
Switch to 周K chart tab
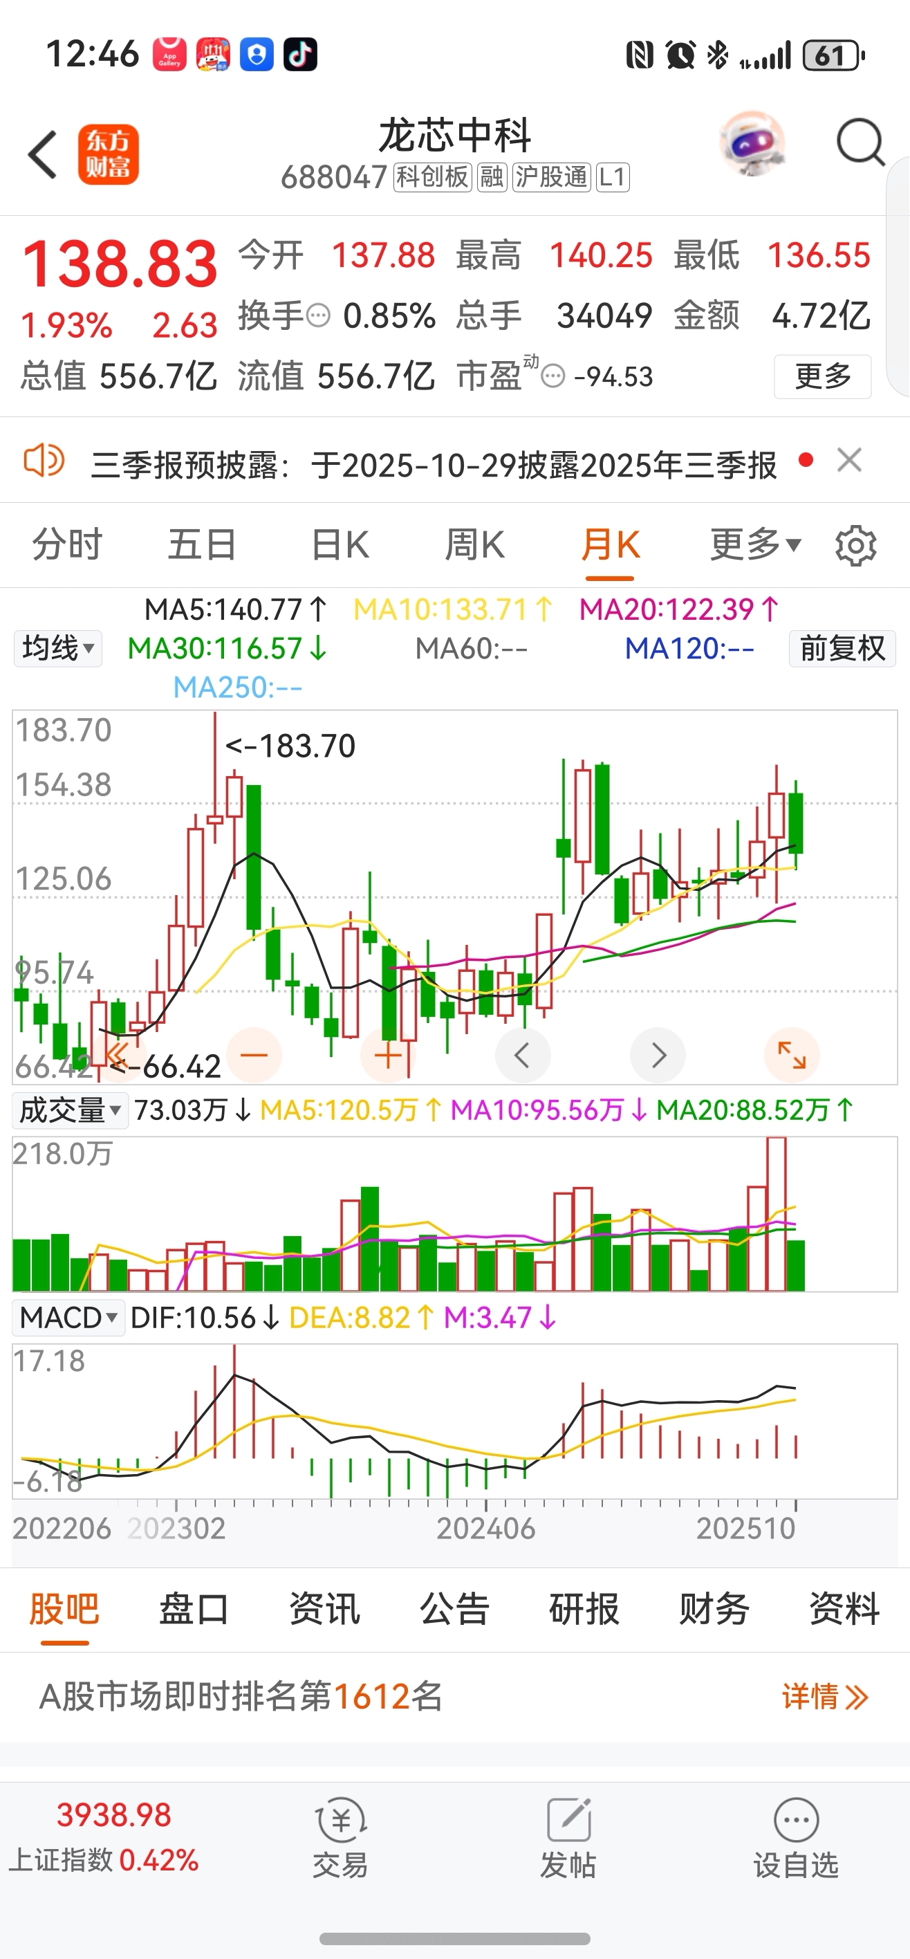tap(474, 544)
